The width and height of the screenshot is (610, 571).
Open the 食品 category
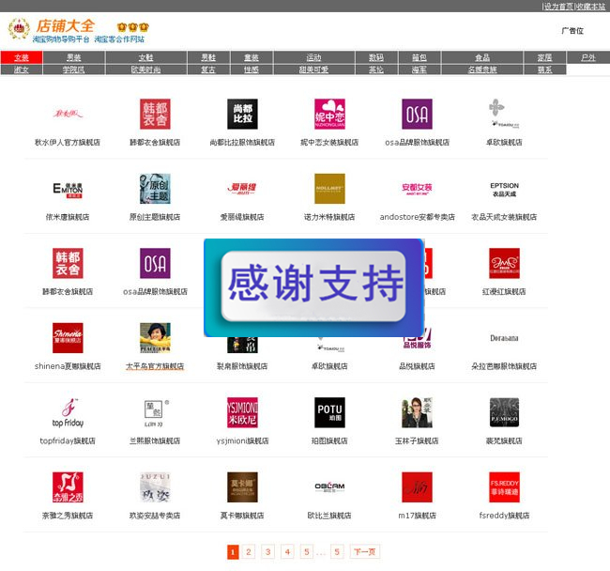pos(482,57)
